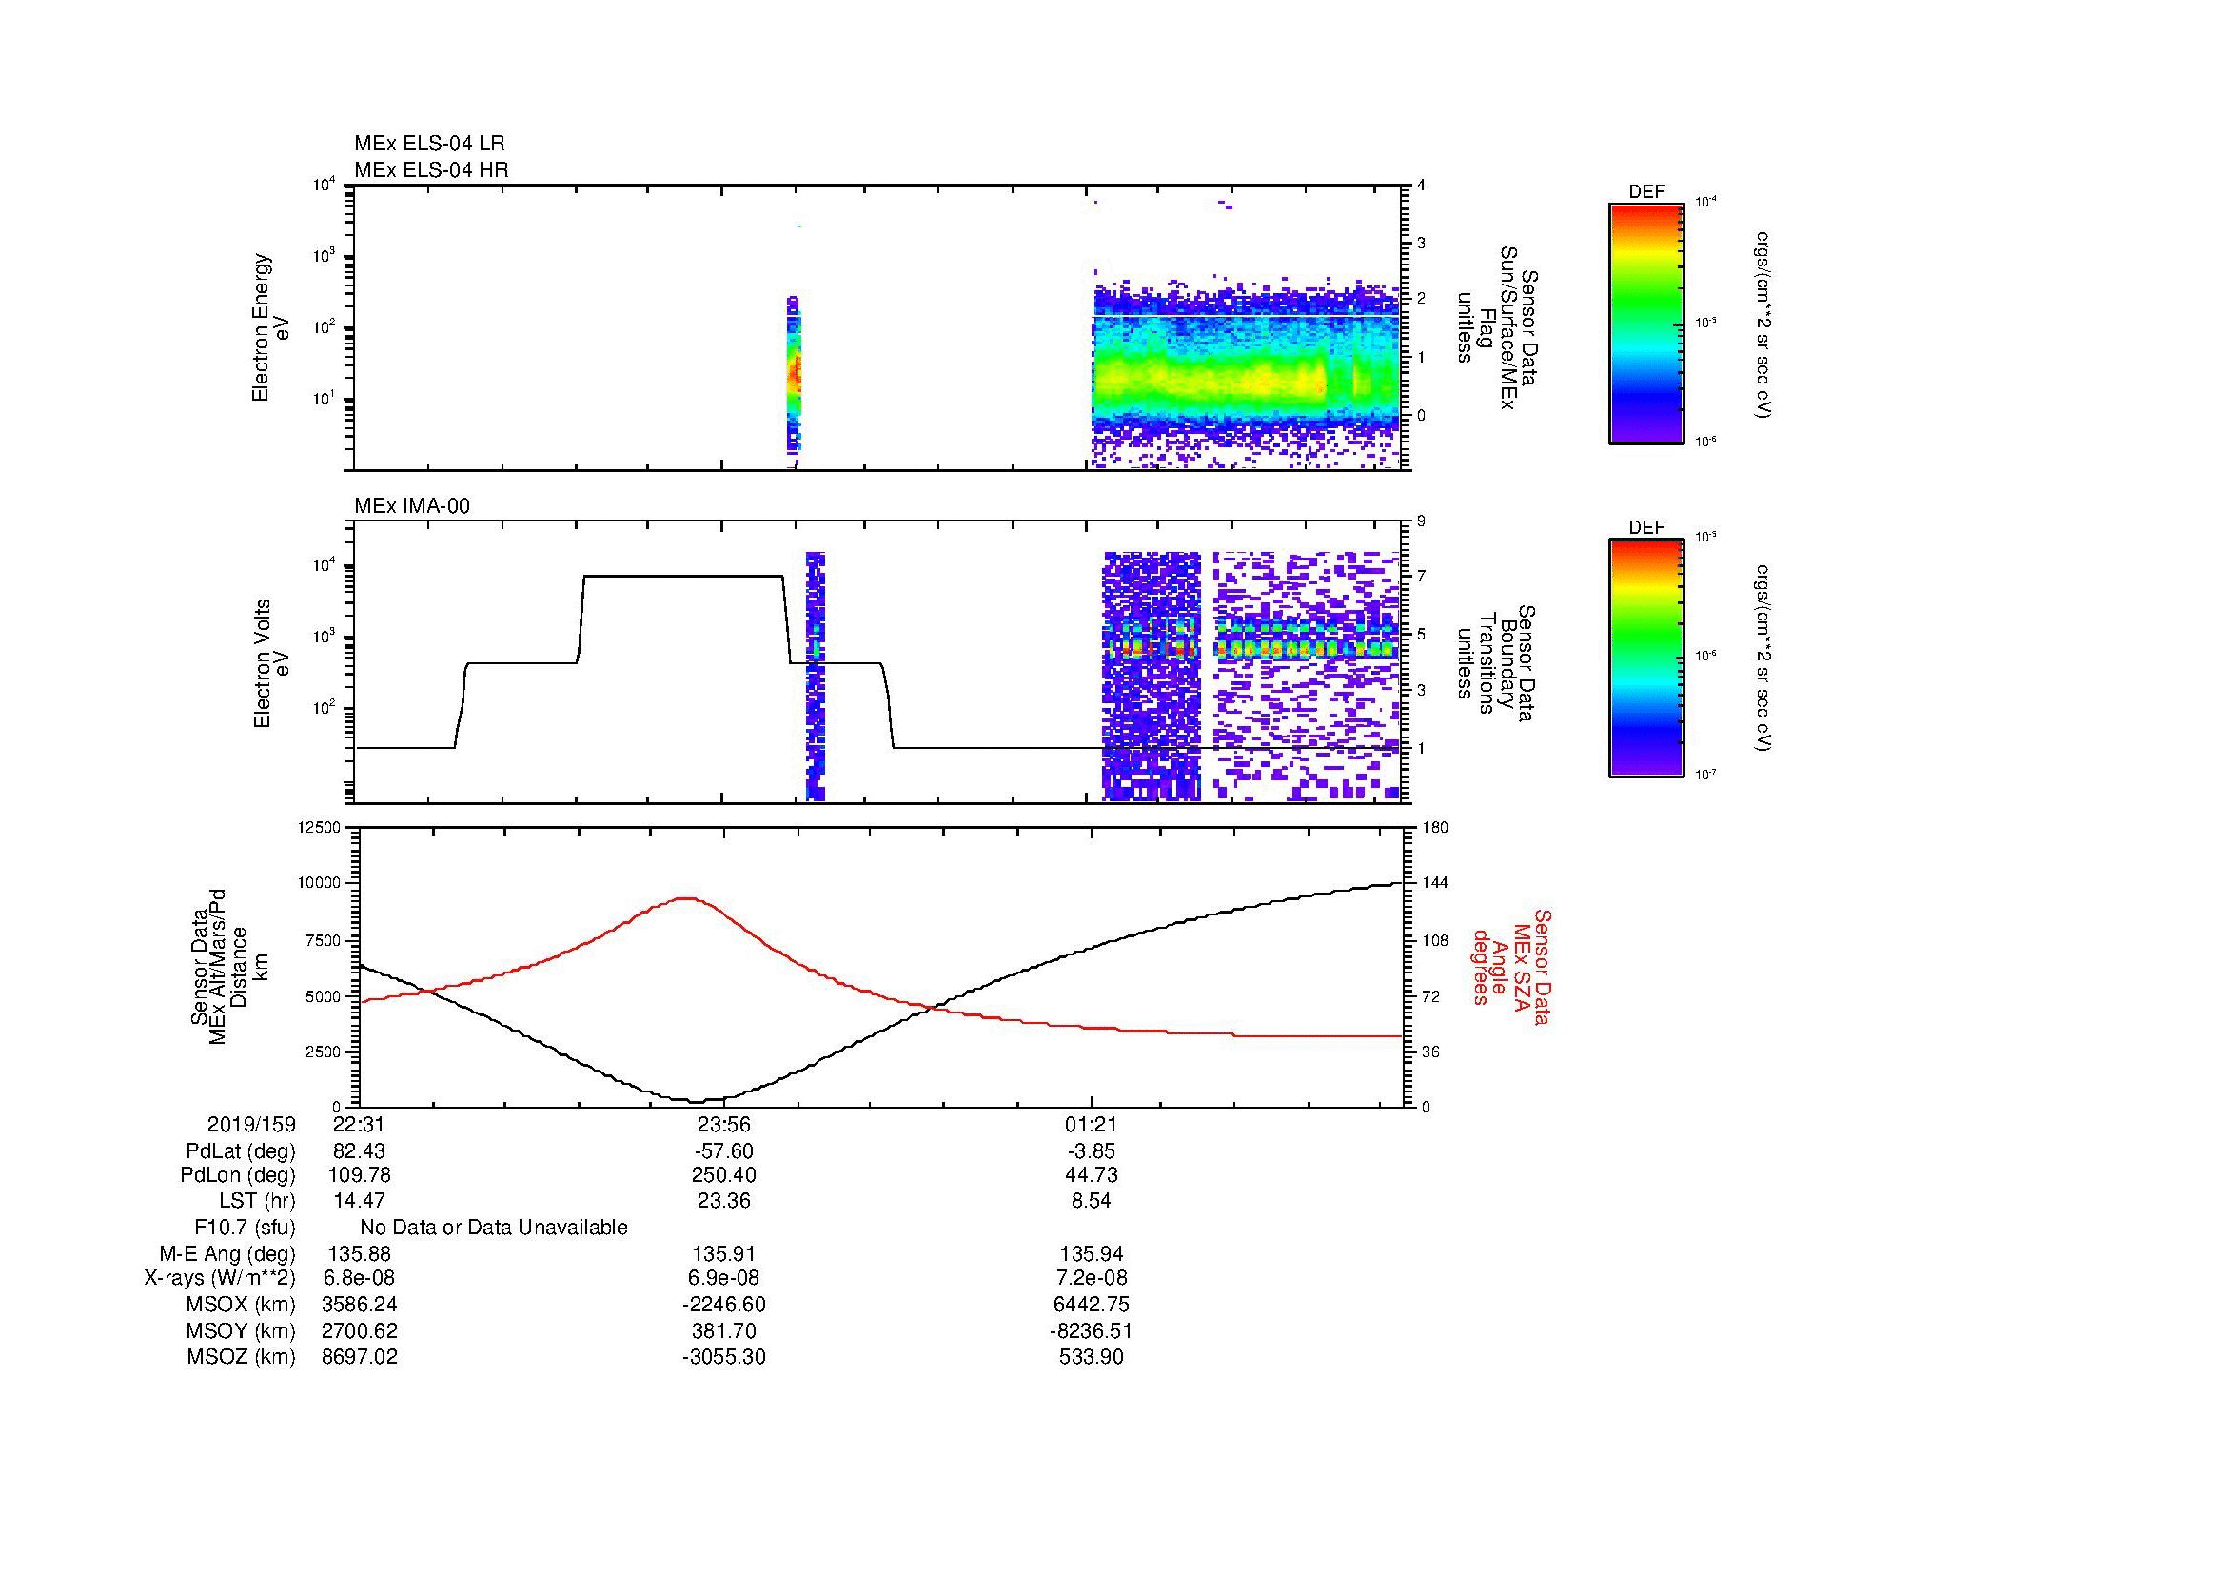Select the 'F10.7 (sfu)' row label
This screenshot has height=1573, width=2226.
click(245, 1227)
